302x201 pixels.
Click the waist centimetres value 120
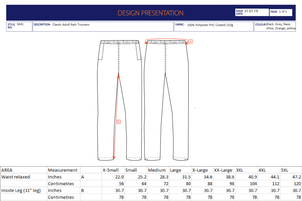[298, 184]
